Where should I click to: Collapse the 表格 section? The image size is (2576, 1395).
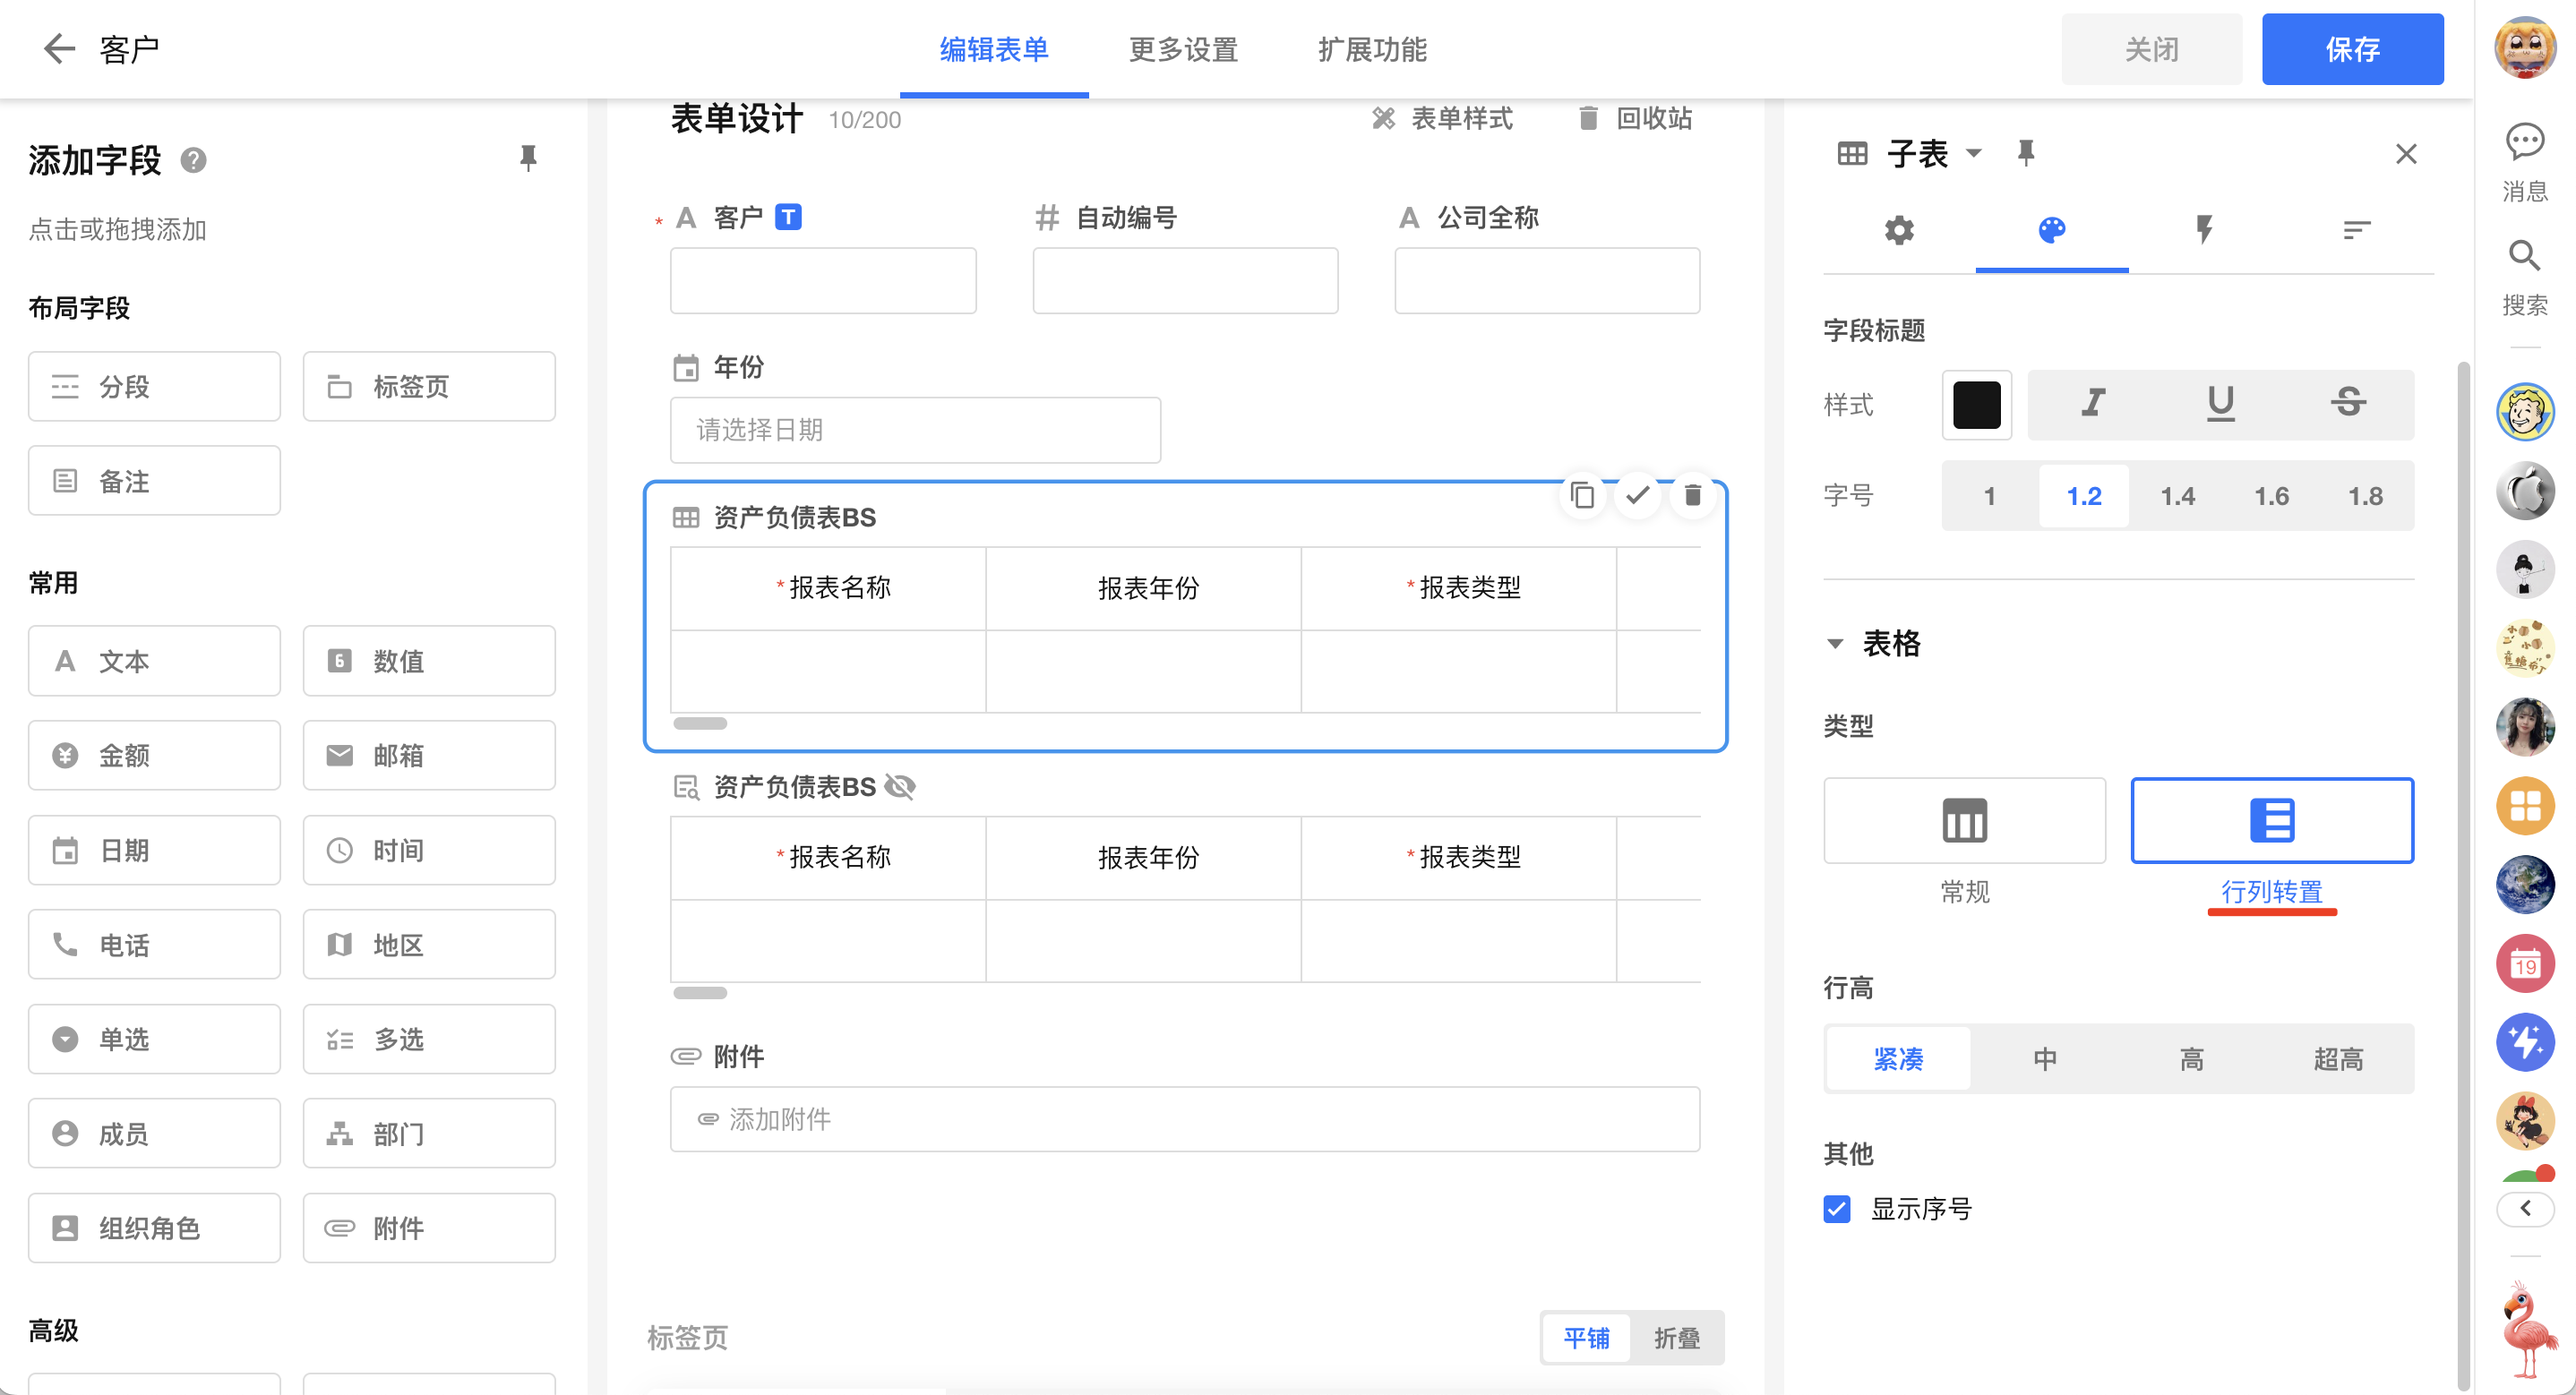point(1835,644)
